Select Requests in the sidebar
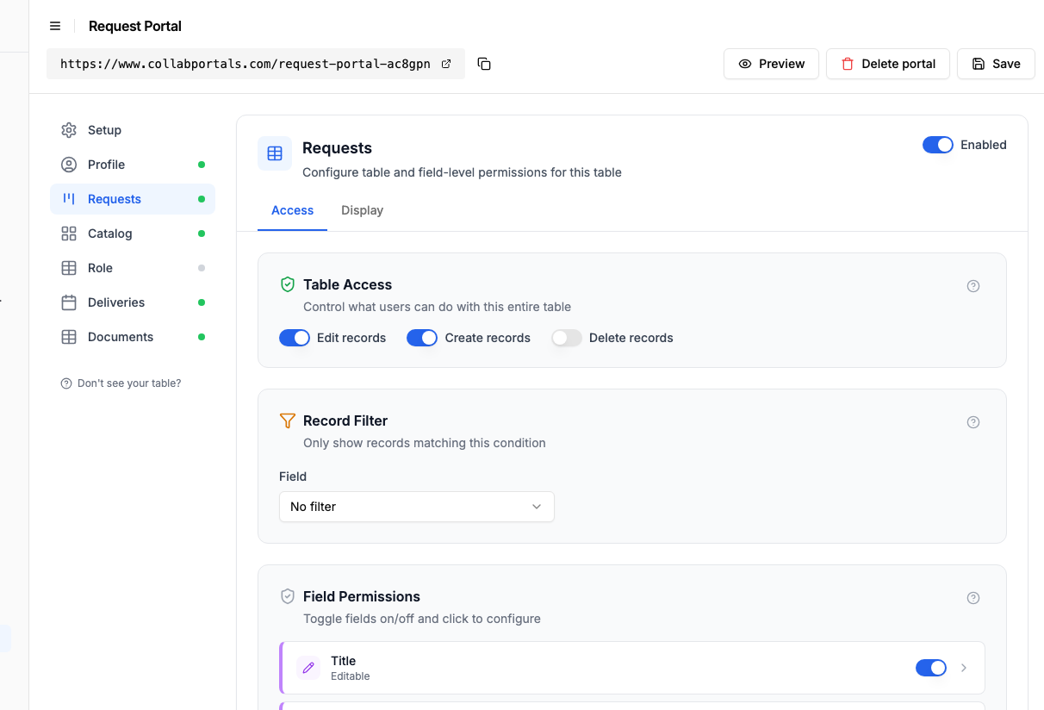The image size is (1044, 710). click(x=133, y=199)
